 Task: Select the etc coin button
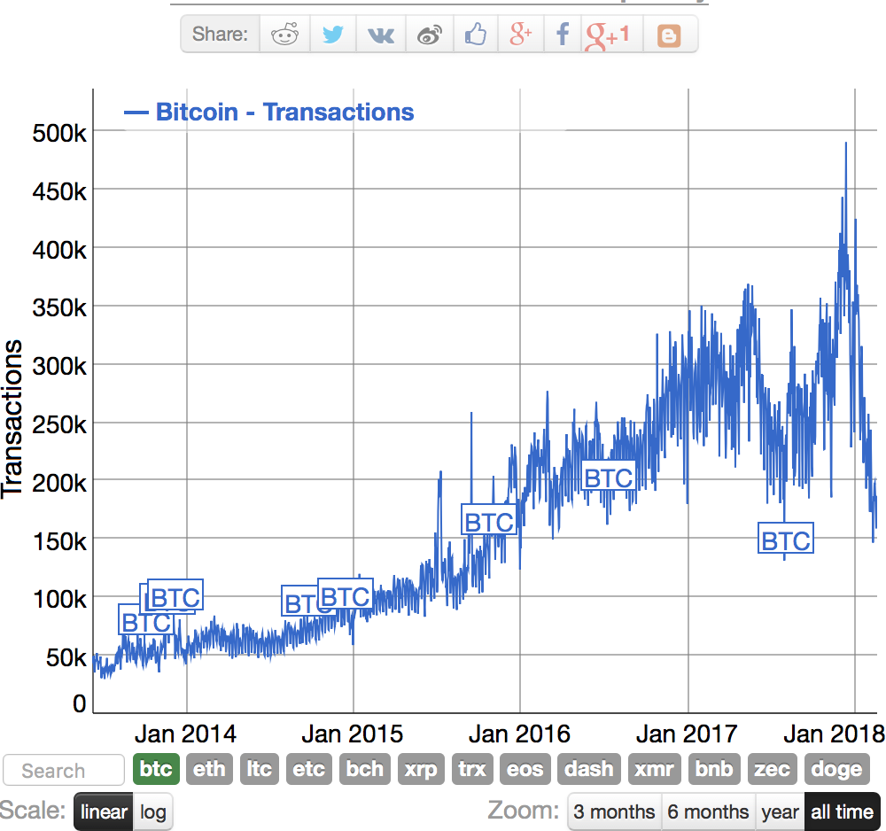pos(309,769)
